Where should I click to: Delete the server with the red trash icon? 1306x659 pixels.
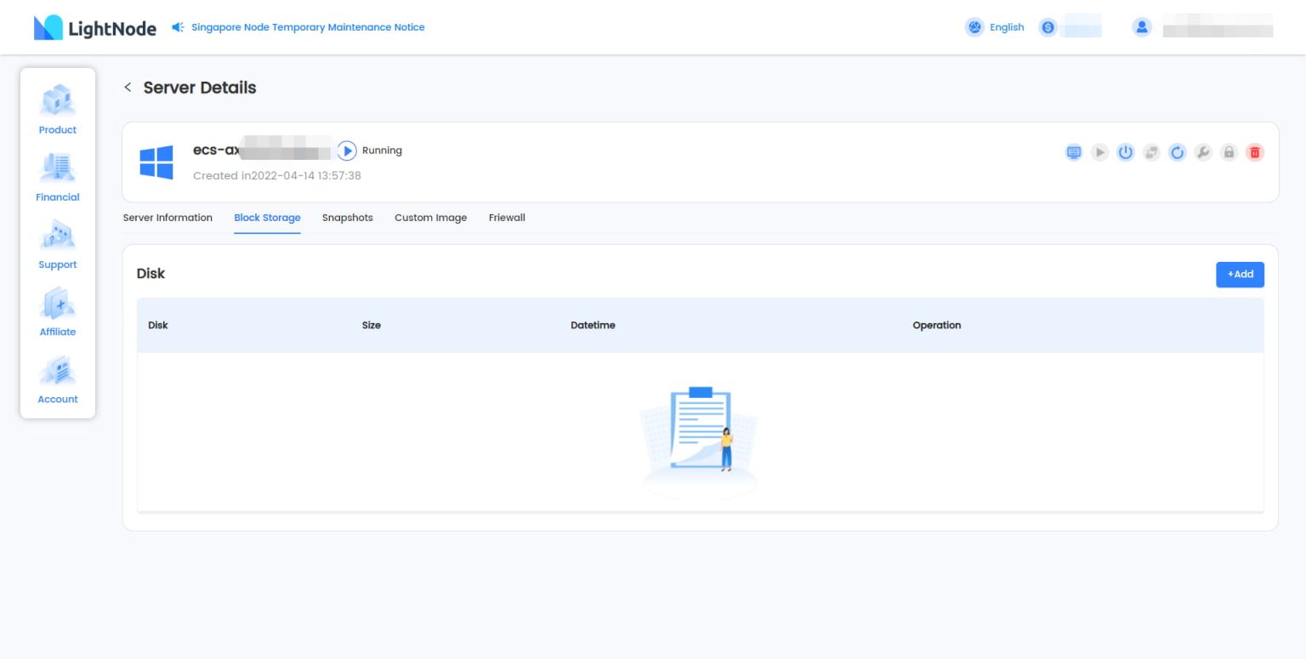click(1254, 152)
